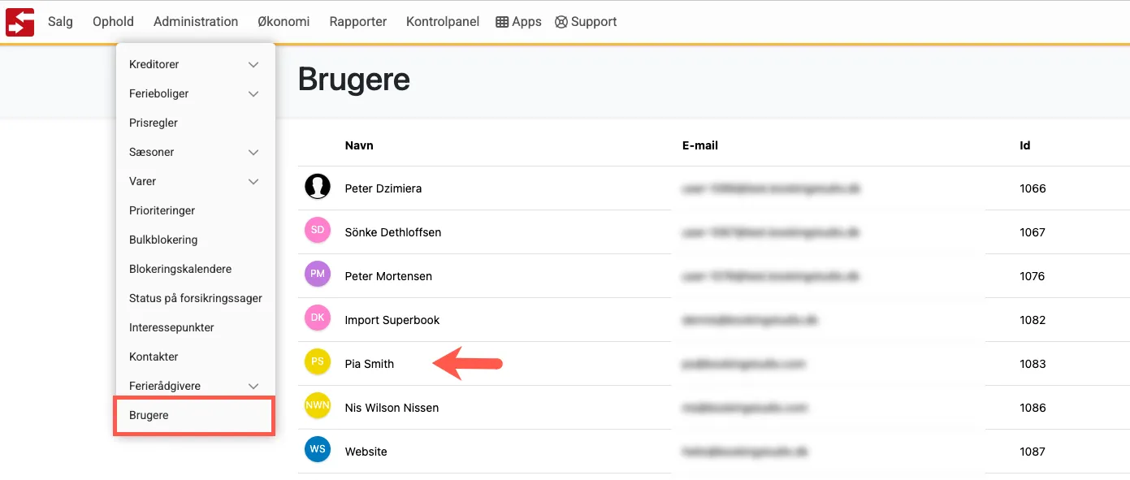Viewport: 1130px width, 480px height.
Task: Expand the Ferieboliger submenu chevron
Action: (253, 93)
